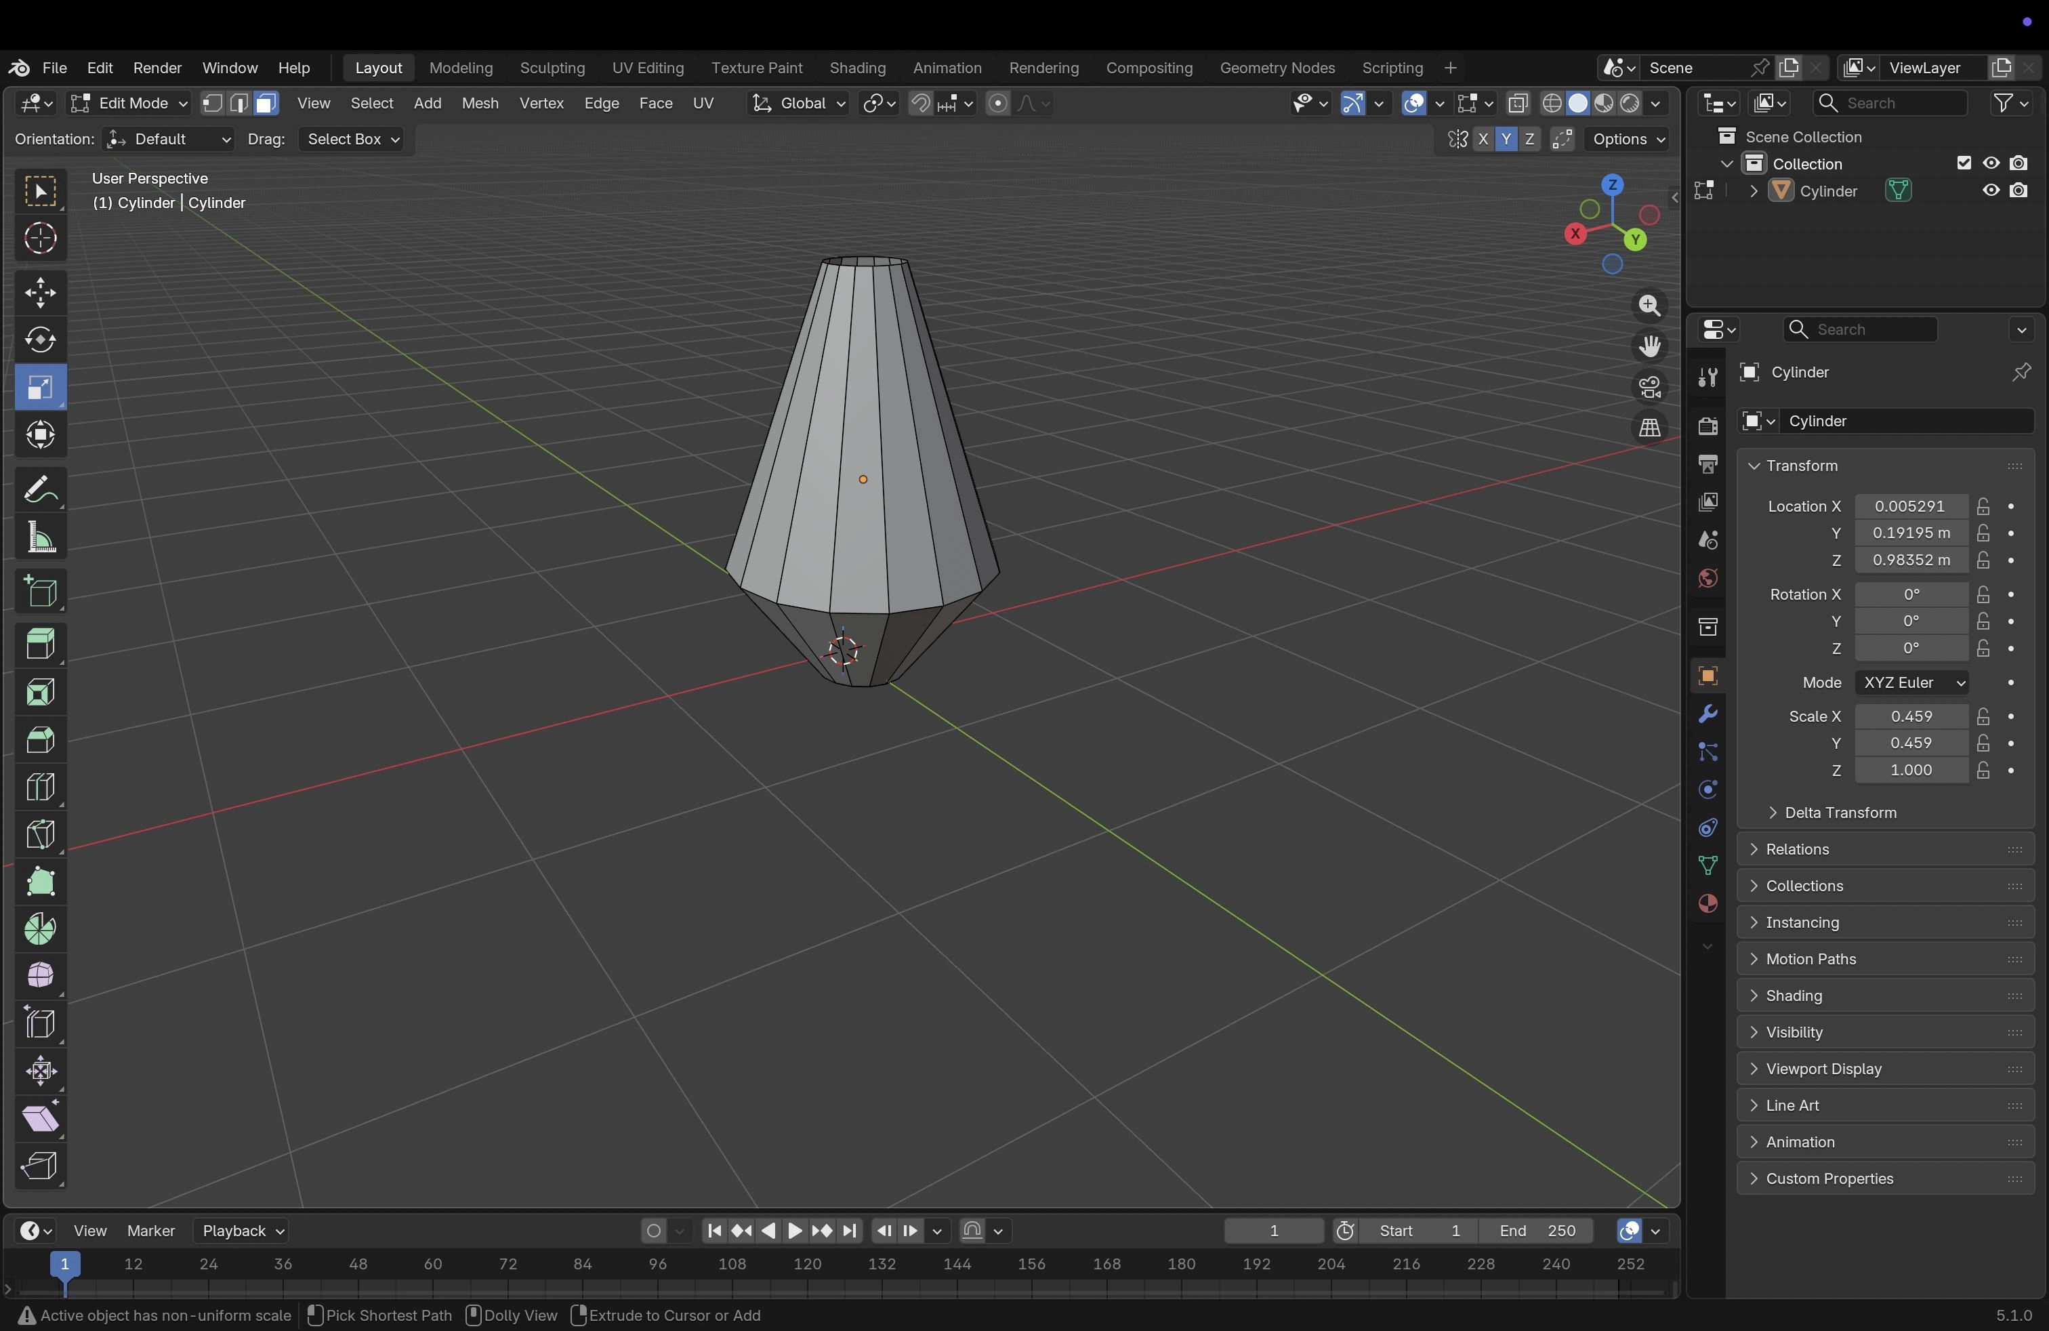Expand Cylinder item in outliner

pos(1754,191)
